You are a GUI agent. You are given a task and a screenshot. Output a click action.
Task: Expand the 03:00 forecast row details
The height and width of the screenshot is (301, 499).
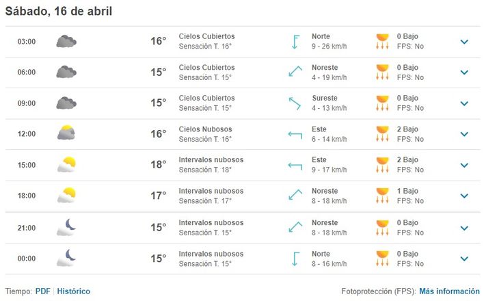pos(464,42)
